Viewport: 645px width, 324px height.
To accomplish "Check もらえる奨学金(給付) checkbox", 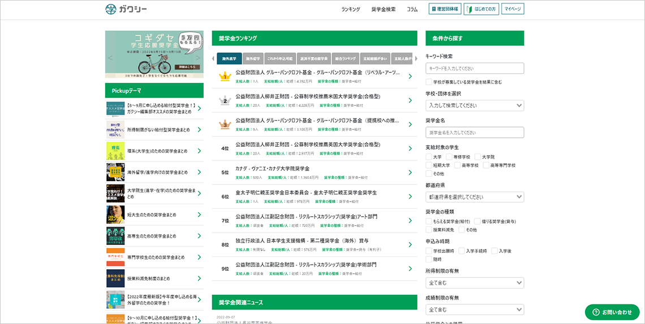I will (x=429, y=221).
